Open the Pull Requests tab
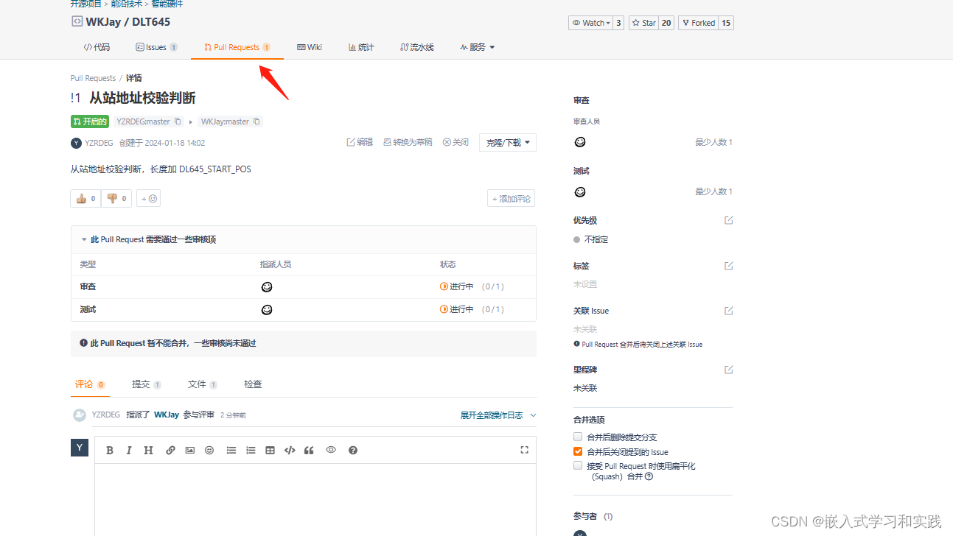The height and width of the screenshot is (536, 953). [237, 47]
